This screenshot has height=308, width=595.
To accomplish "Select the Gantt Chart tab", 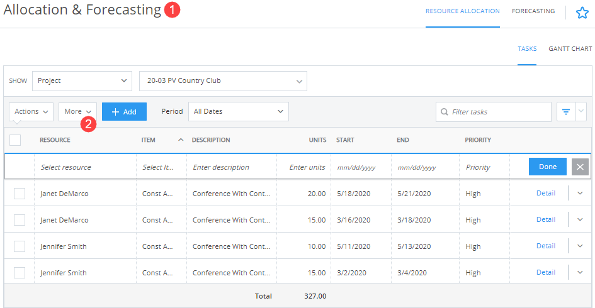I will coord(570,49).
